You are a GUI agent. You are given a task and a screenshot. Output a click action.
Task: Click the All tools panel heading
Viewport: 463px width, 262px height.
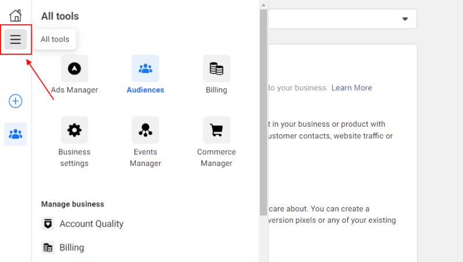click(60, 16)
